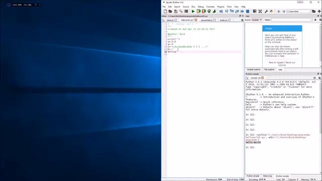Open the Help Object combo box dropdown
The width and height of the screenshot is (322, 181).
click(311, 20)
